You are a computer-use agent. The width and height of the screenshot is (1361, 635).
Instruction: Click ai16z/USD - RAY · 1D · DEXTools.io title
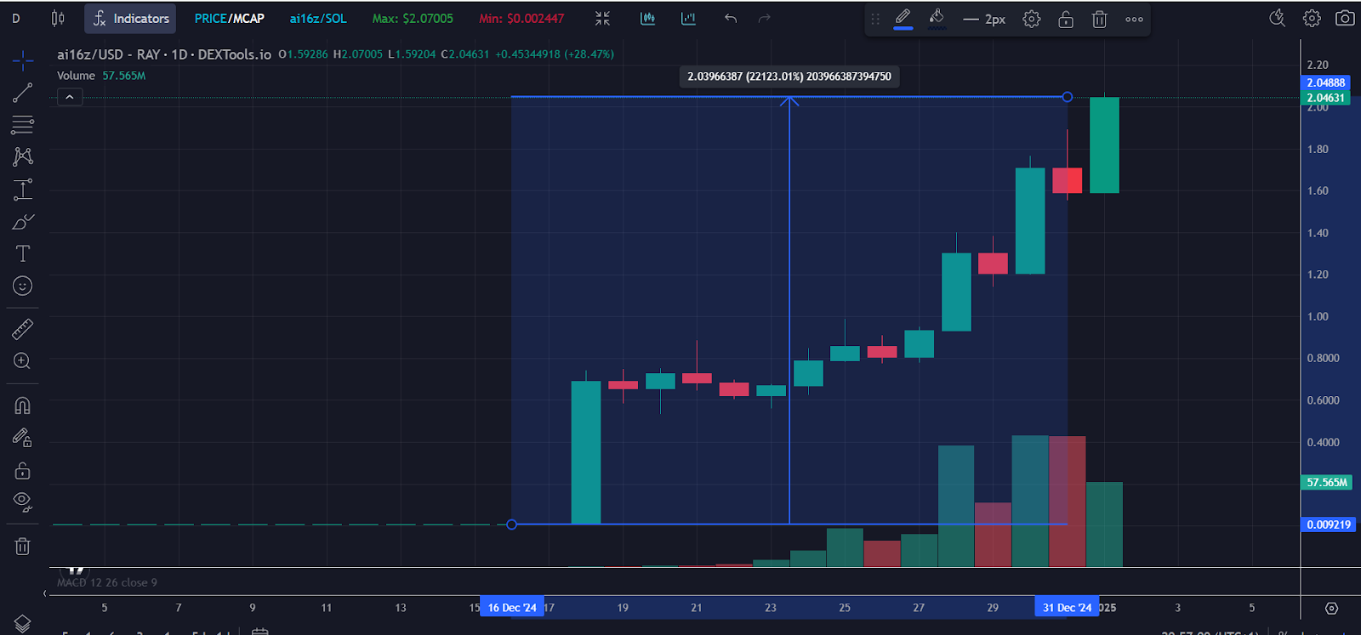click(x=164, y=54)
